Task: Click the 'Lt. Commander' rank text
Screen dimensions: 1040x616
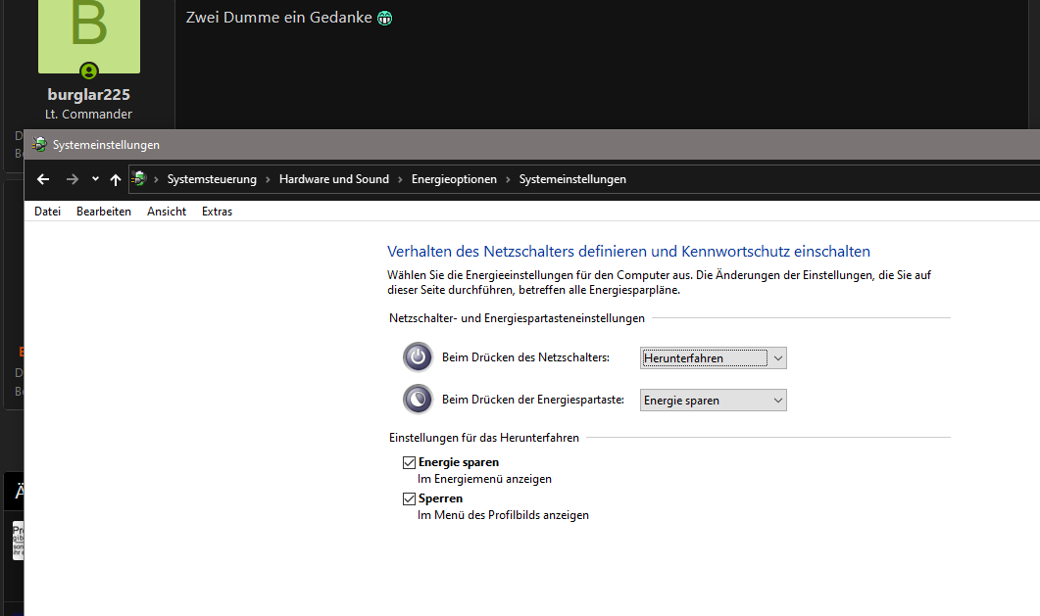Action: click(89, 115)
